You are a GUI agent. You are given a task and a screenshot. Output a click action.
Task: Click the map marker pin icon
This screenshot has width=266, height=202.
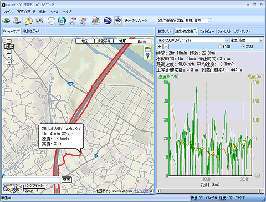147,55
